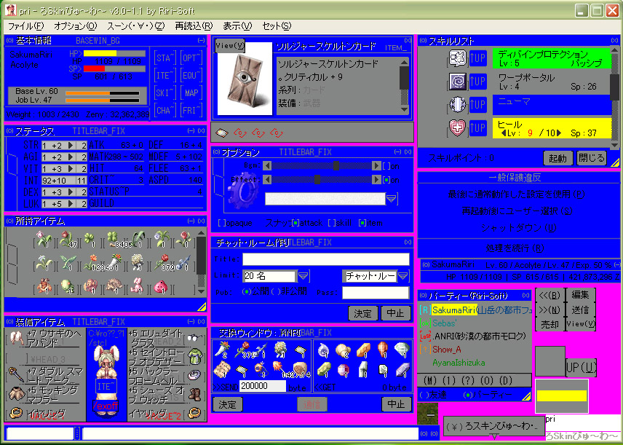Enable the Bgm on checkbox
623x445 pixels.
pyautogui.click(x=386, y=166)
